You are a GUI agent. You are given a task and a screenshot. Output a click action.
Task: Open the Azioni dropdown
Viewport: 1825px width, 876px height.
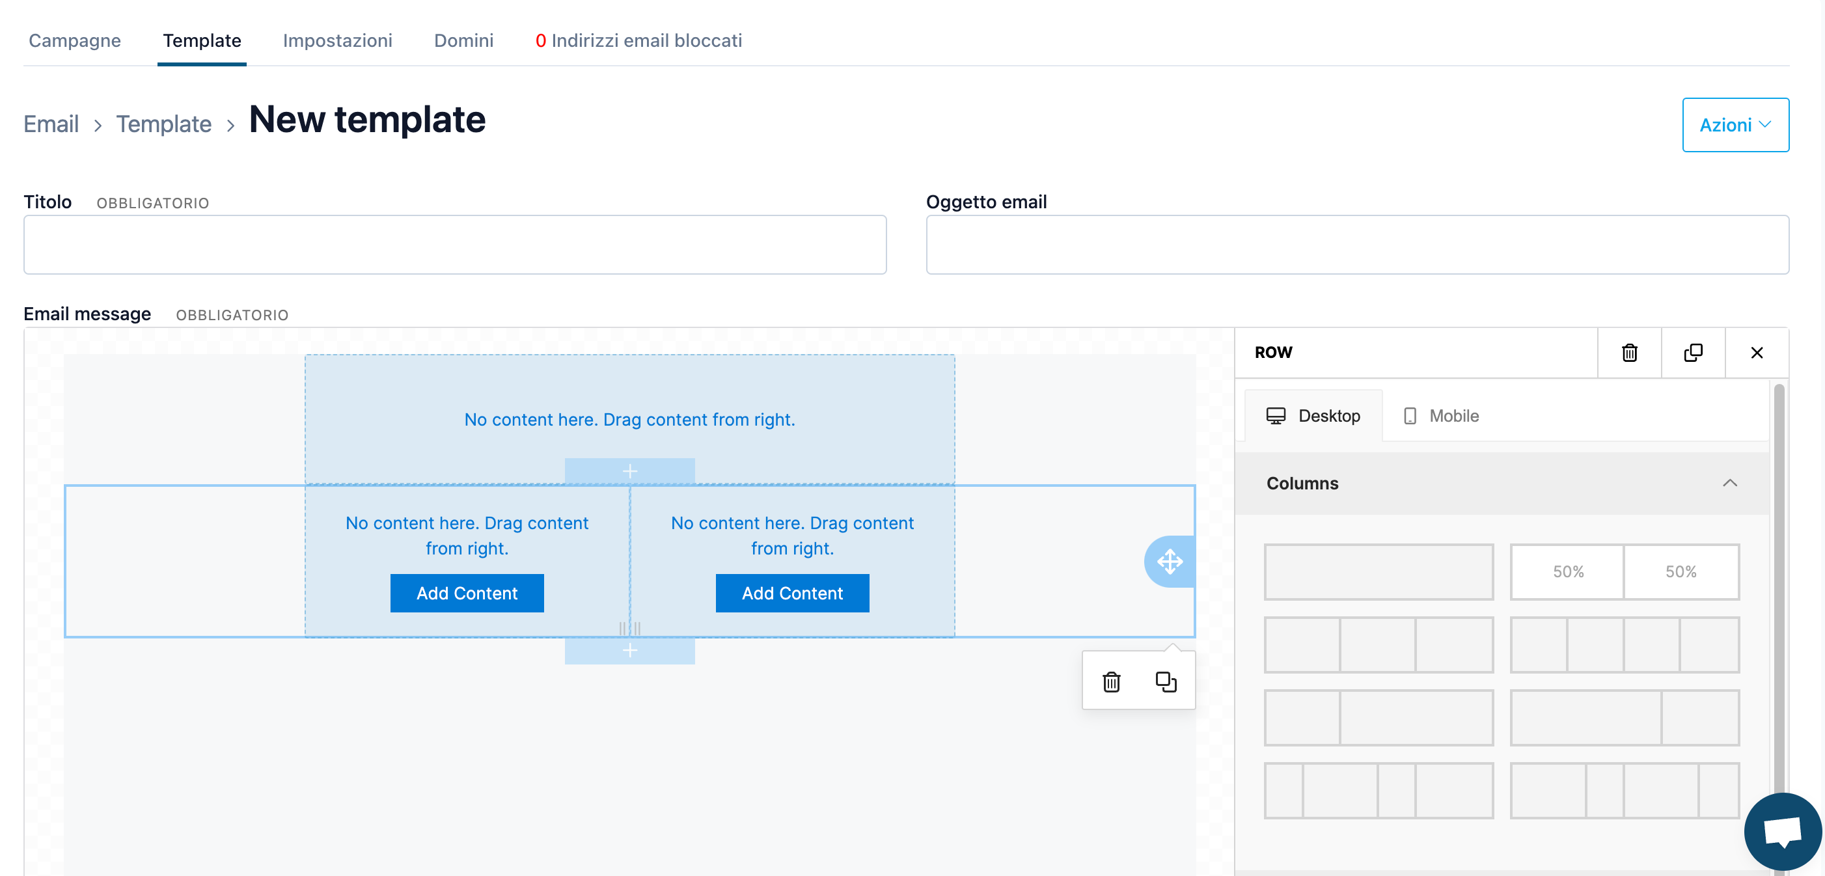pos(1735,125)
